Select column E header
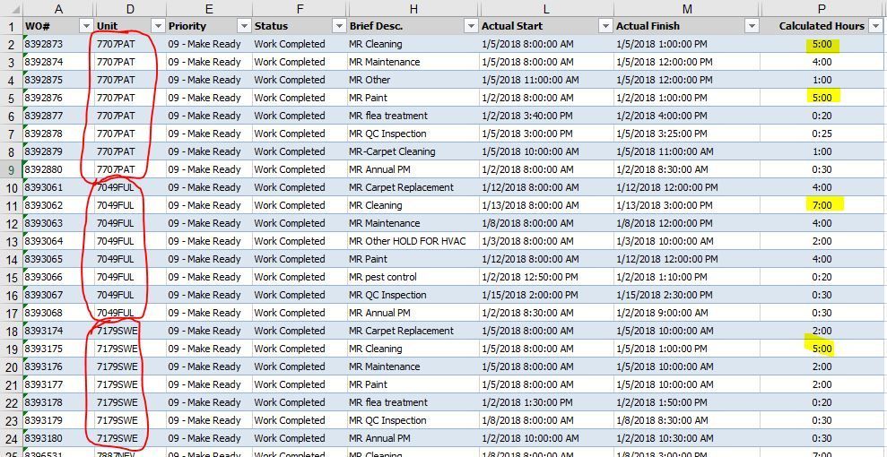This screenshot has width=887, height=457. (x=209, y=8)
